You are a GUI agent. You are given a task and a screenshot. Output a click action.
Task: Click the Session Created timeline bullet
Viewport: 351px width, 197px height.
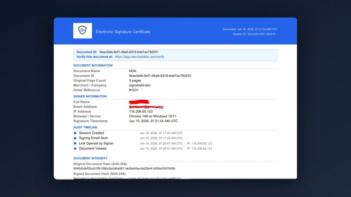75,133
